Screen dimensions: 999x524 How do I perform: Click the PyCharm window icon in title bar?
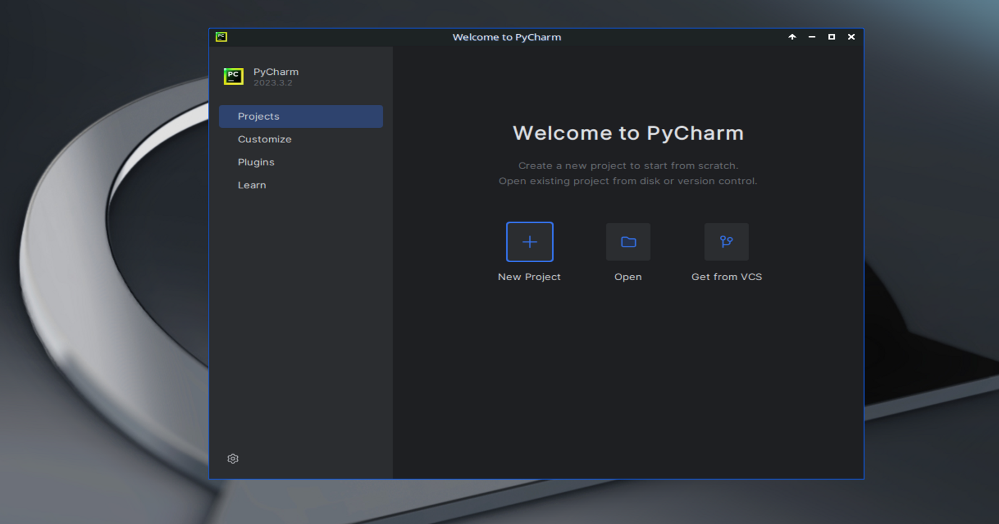coord(221,37)
